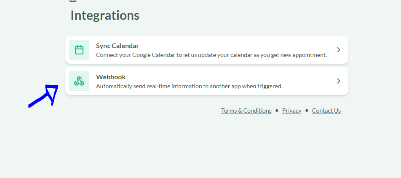Expand the Webhook row chevron
The image size is (401, 178).
coord(339,81)
